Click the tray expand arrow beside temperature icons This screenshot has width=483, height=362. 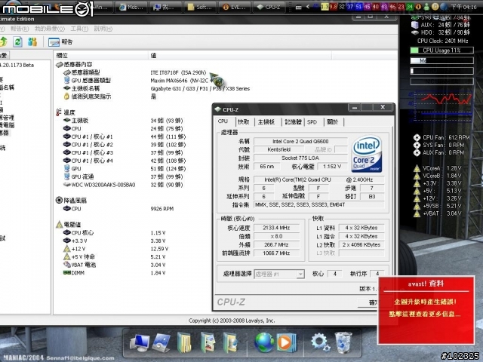(307, 7)
